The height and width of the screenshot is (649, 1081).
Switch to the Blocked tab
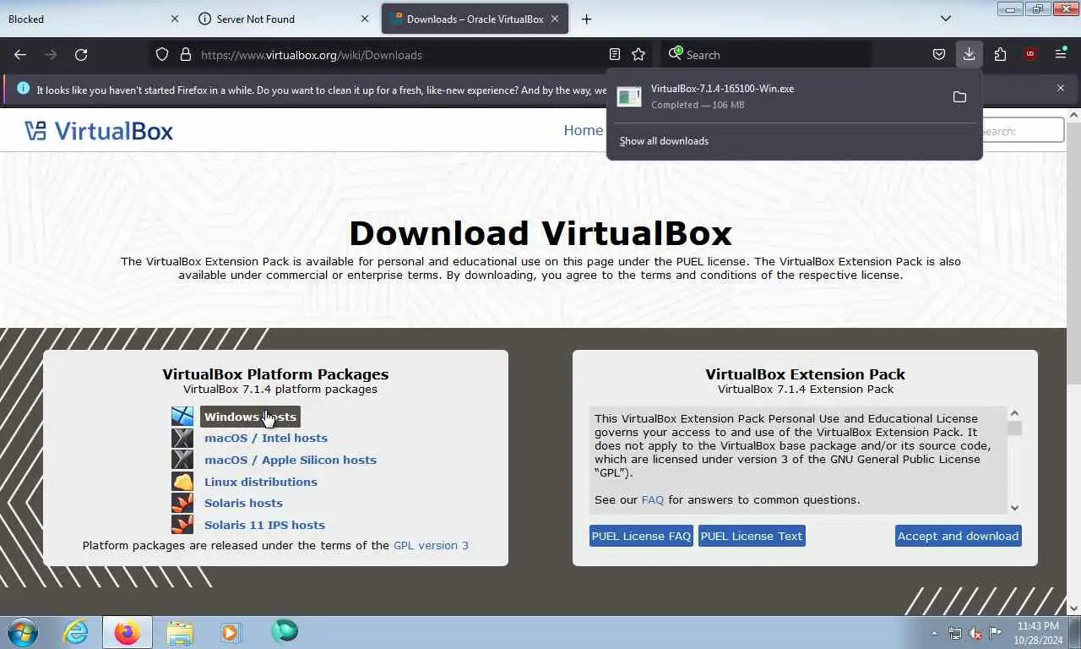click(84, 19)
